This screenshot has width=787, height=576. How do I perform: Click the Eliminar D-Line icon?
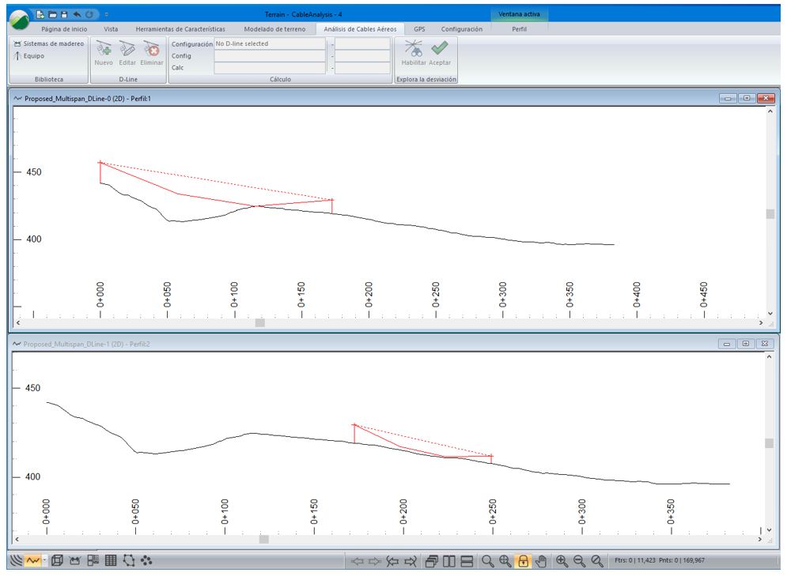[152, 51]
